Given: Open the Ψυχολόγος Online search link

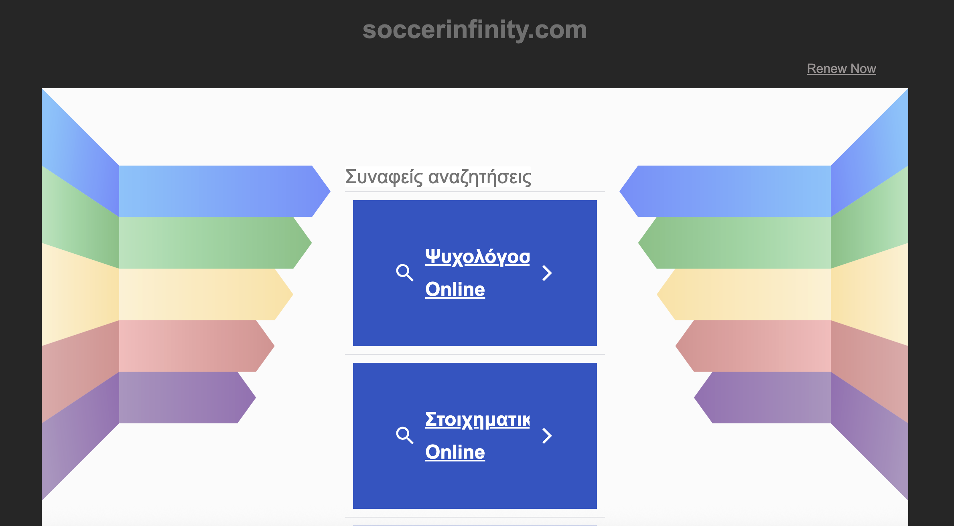Looking at the screenshot, I should click(x=477, y=273).
